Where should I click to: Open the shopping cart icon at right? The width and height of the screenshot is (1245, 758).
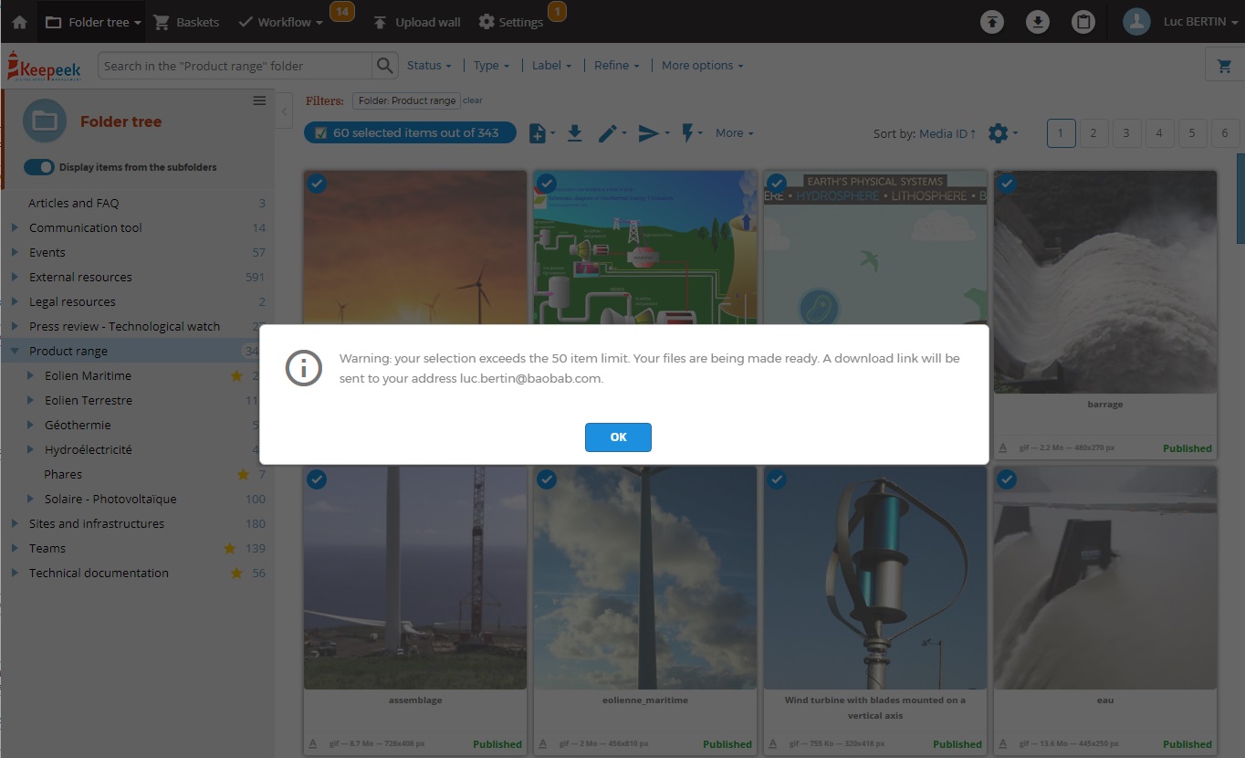pos(1224,66)
